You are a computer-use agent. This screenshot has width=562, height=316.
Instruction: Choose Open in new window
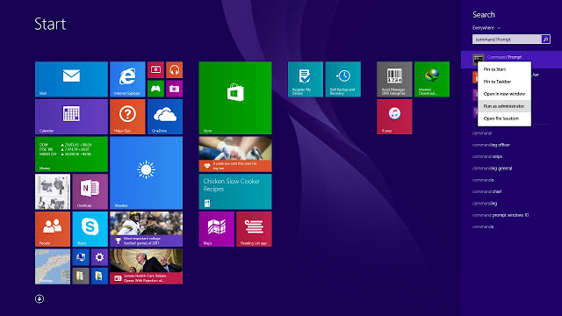504,94
